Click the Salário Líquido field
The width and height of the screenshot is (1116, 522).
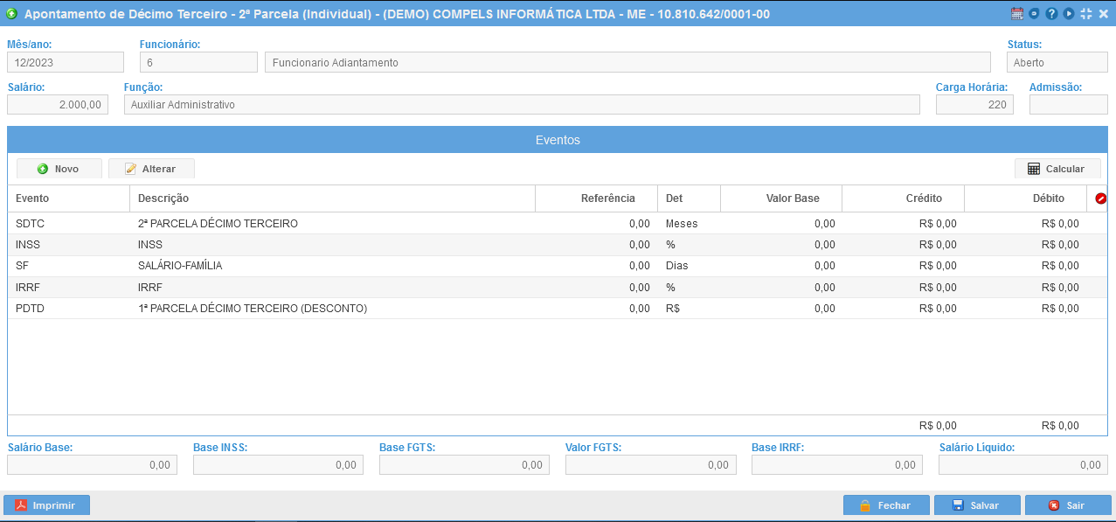point(1023,464)
